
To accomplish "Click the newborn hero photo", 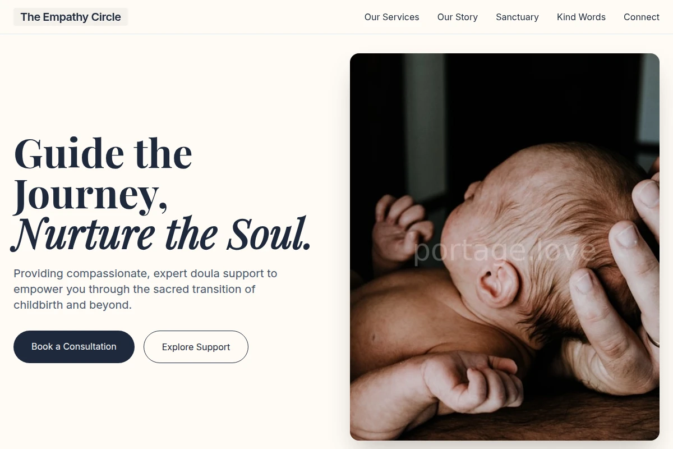I will pos(505,247).
